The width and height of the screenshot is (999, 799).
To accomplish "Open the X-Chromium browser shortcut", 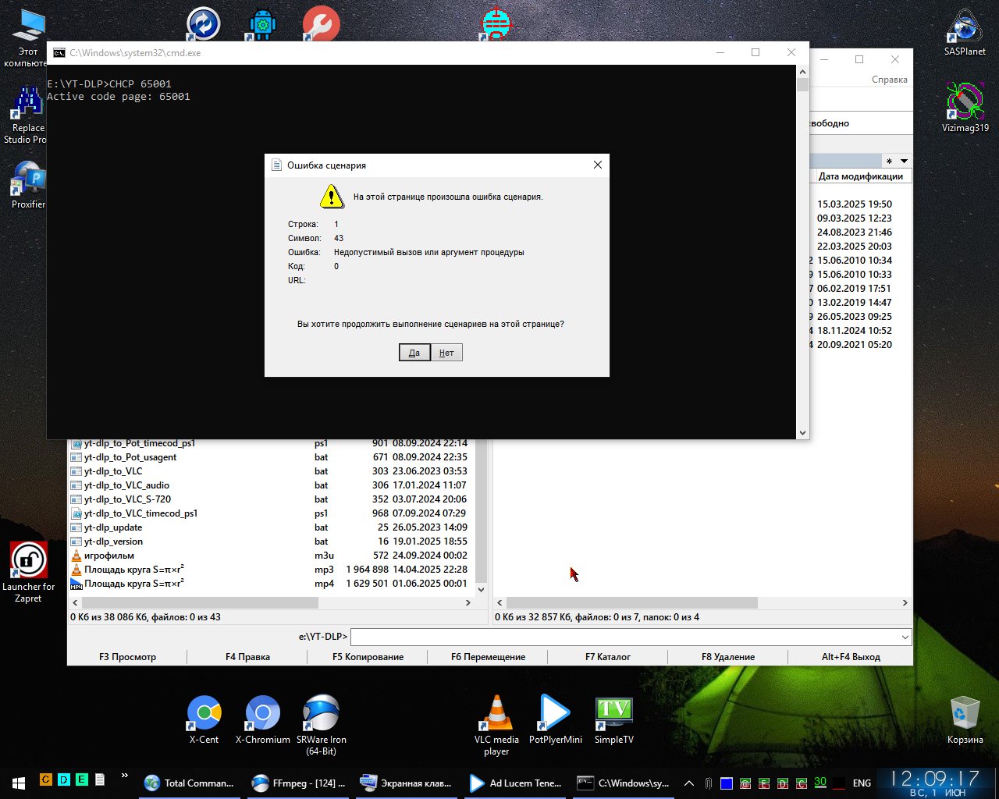I will (x=262, y=715).
